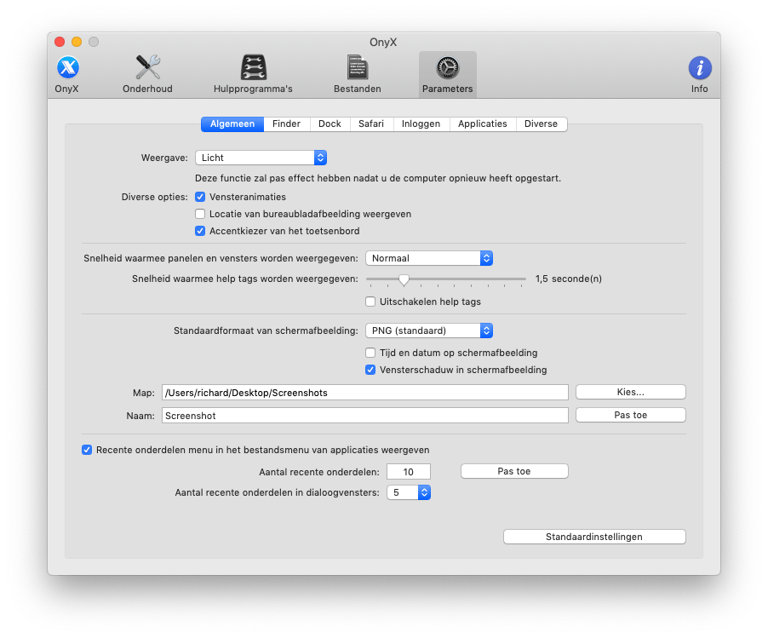Open the Hulpprogramma's toolbar icon
This screenshot has height=638, width=768.
click(x=253, y=74)
